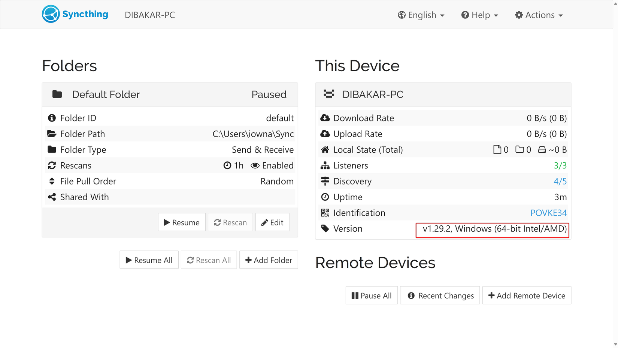The width and height of the screenshot is (618, 348).
Task: Resume the Default Folder
Action: (x=182, y=222)
